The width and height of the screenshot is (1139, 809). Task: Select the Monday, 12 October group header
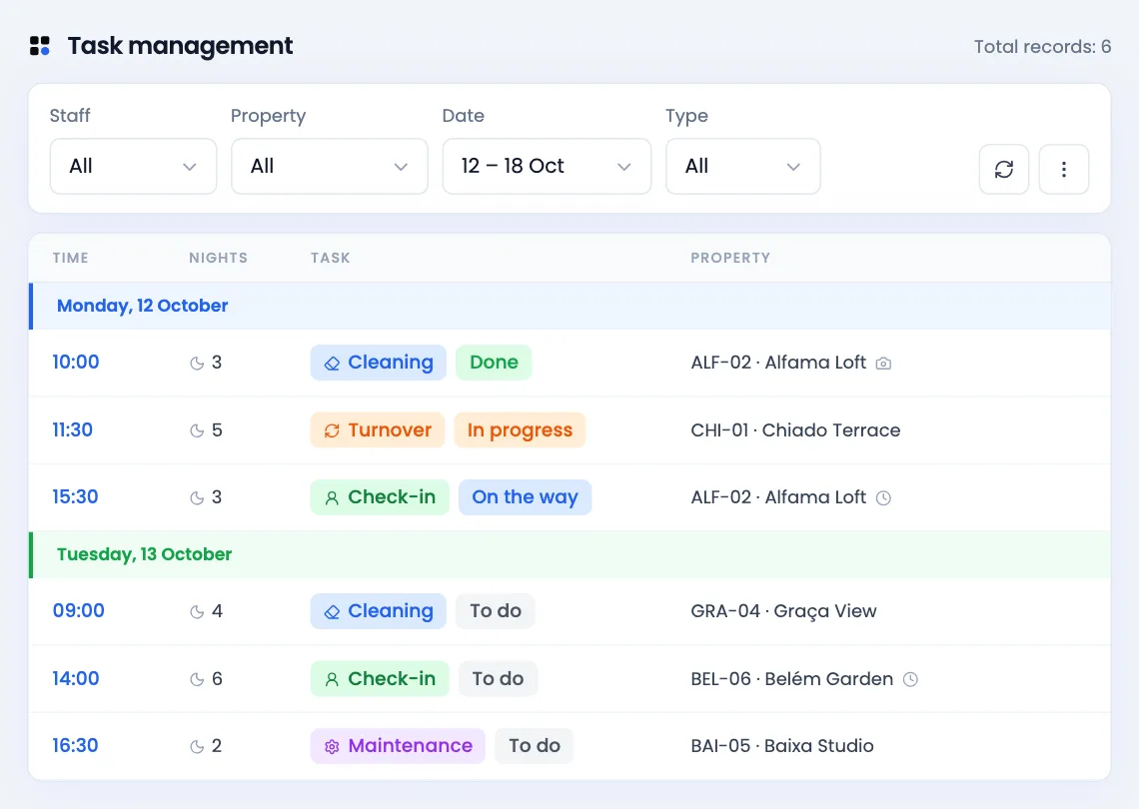coord(569,306)
